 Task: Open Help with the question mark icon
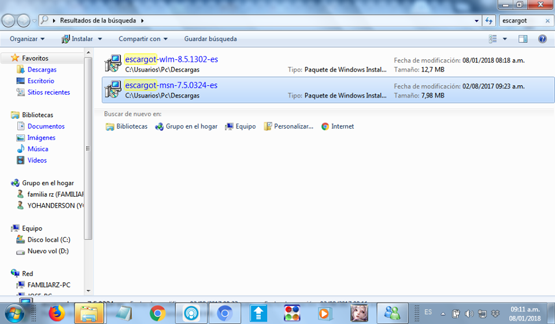click(542, 39)
